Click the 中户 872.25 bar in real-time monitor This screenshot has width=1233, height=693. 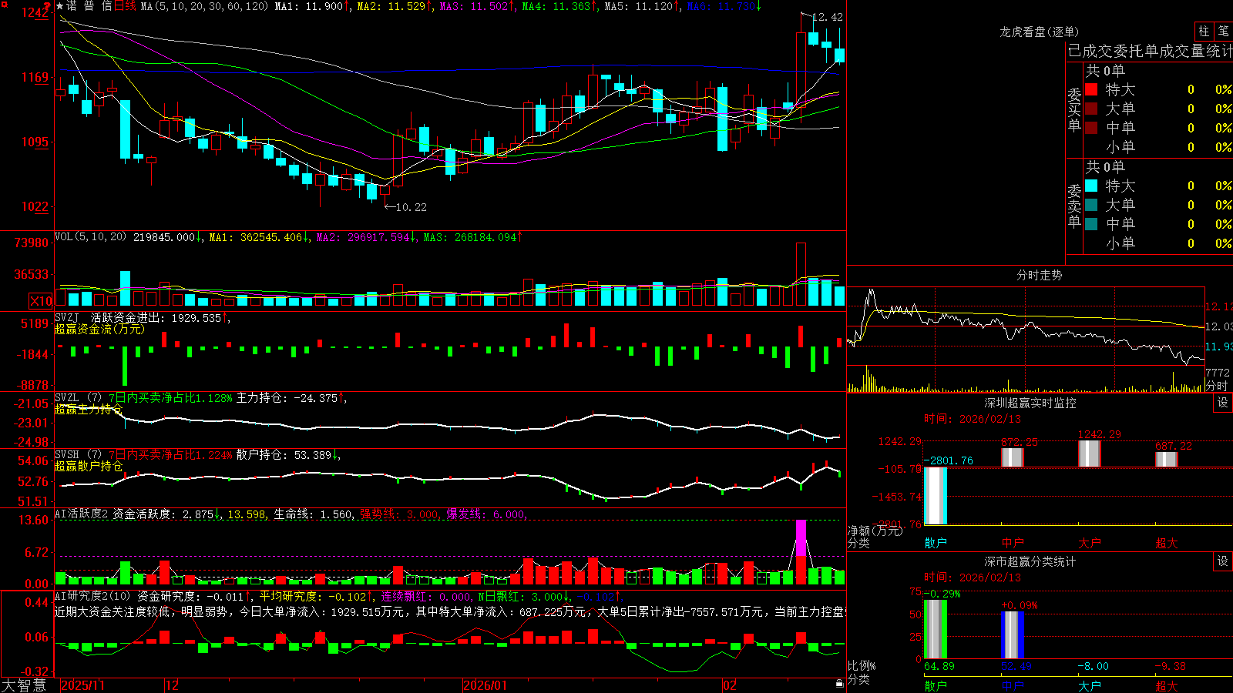coord(1013,457)
